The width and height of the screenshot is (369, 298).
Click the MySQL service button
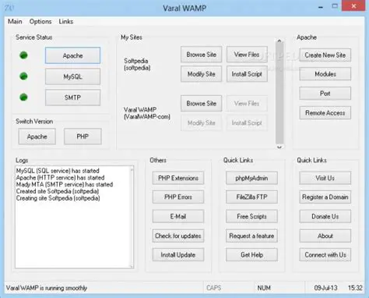coord(72,76)
